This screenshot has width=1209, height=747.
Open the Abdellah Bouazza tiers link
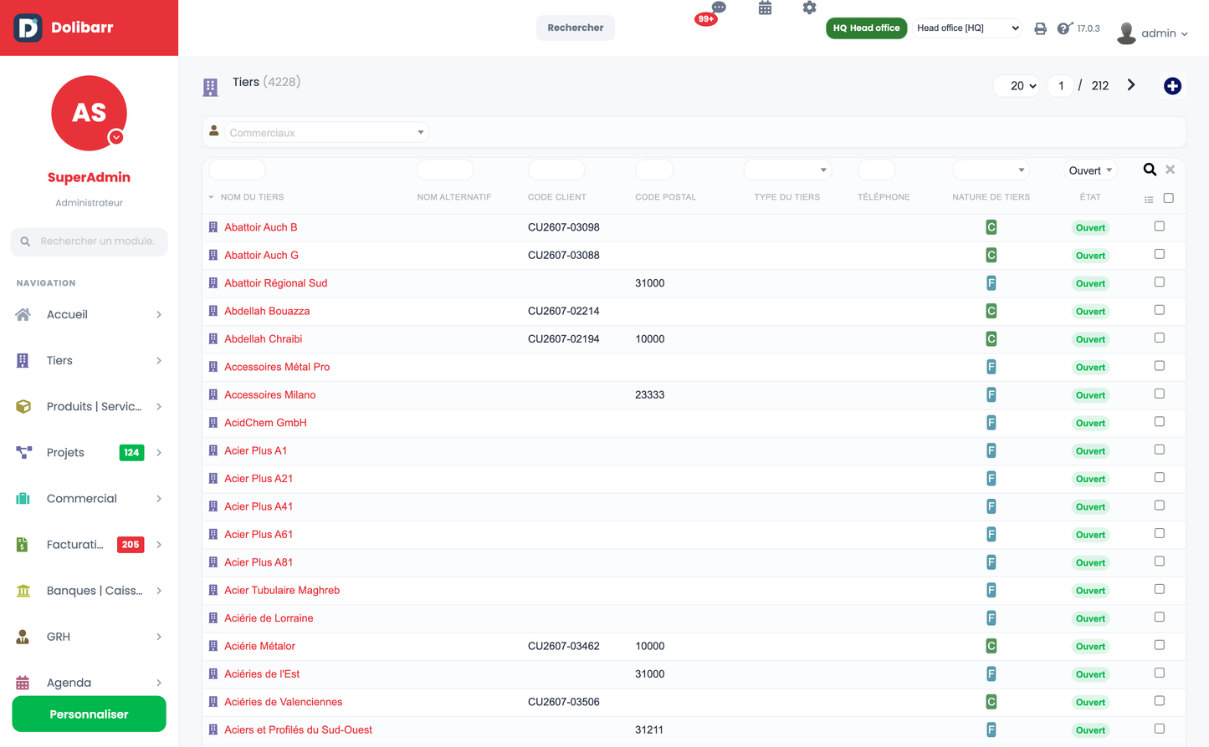(x=267, y=311)
